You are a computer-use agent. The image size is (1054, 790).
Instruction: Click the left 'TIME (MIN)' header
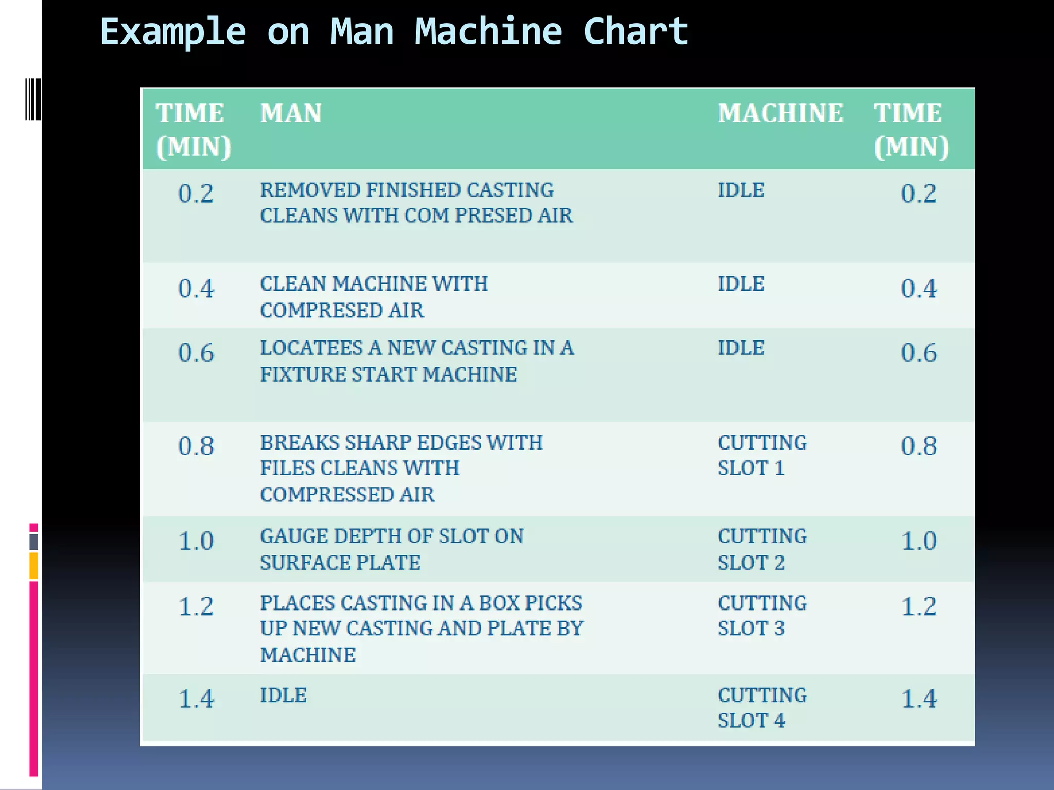[194, 130]
